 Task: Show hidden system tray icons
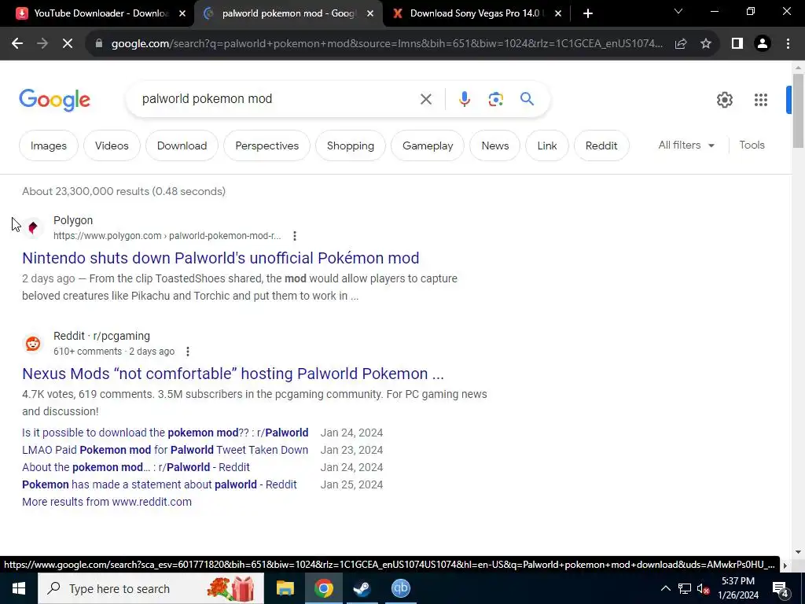point(665,588)
